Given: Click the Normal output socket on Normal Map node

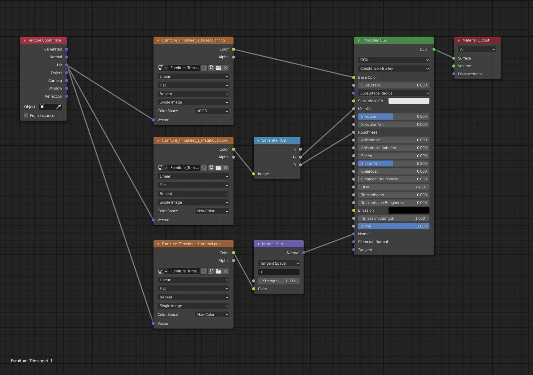Looking at the screenshot, I should [x=304, y=253].
